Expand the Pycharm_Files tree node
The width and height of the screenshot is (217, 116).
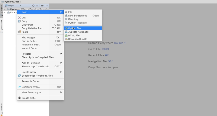(x=5, y=9)
